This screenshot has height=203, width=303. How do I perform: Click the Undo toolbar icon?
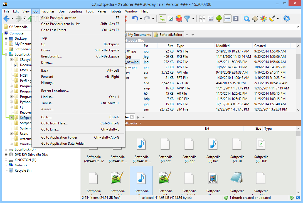pyautogui.click(x=135, y=19)
